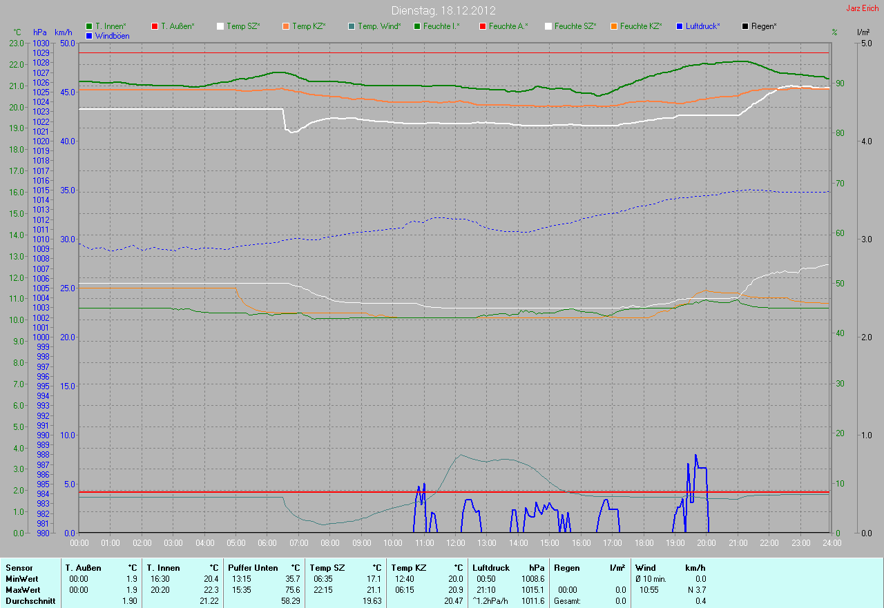Select the 'Feuchte I.*' legend label
The image size is (884, 608).
coord(441,26)
